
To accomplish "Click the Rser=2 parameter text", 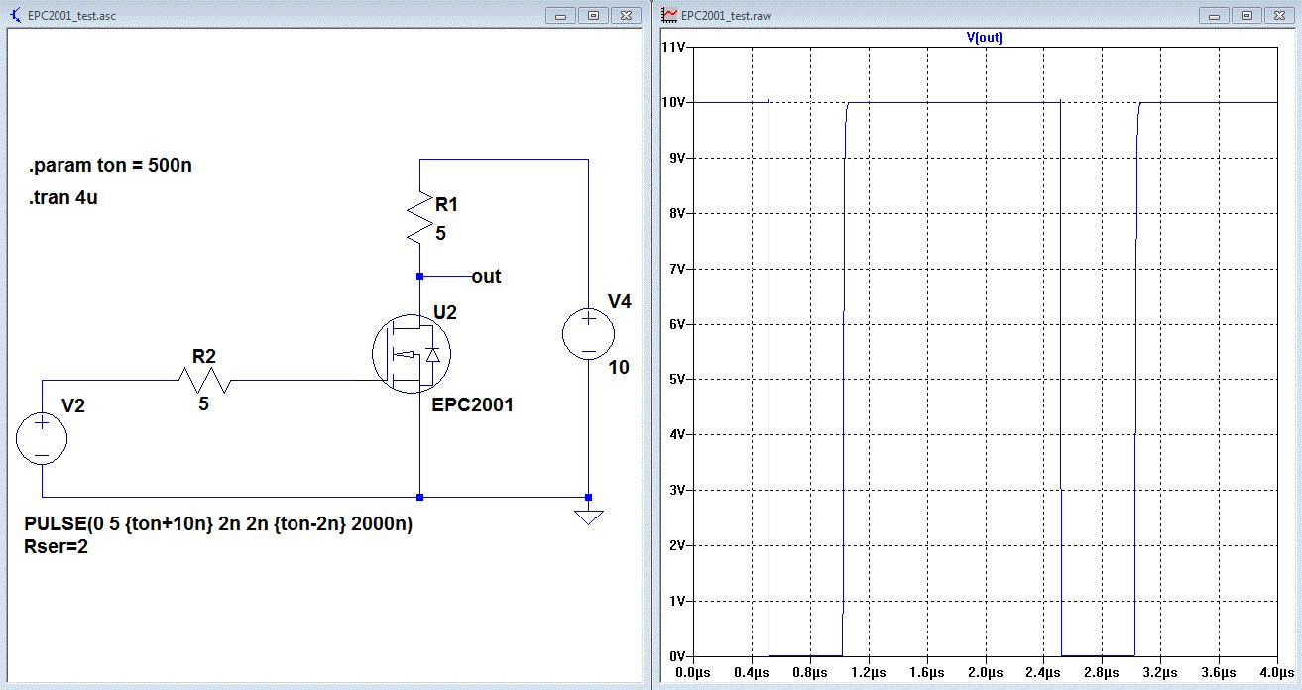I will click(56, 546).
